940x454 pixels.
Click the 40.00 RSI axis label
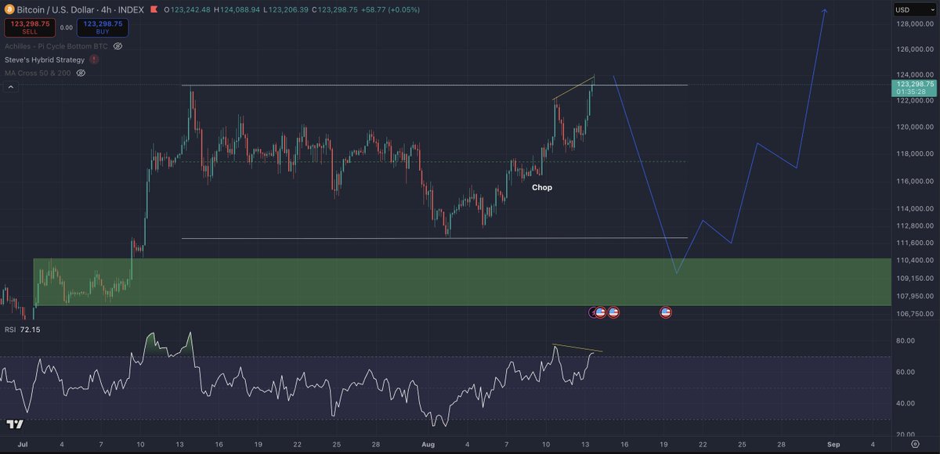click(x=905, y=404)
